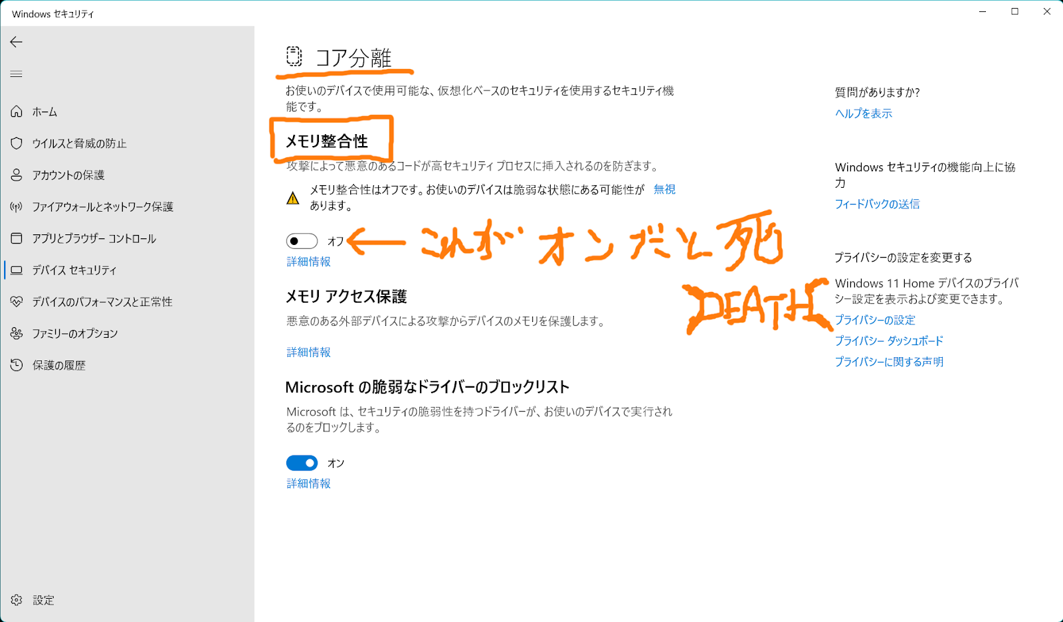1063x622 pixels.
Task: Click the device performance heart icon
Action: pos(17,301)
